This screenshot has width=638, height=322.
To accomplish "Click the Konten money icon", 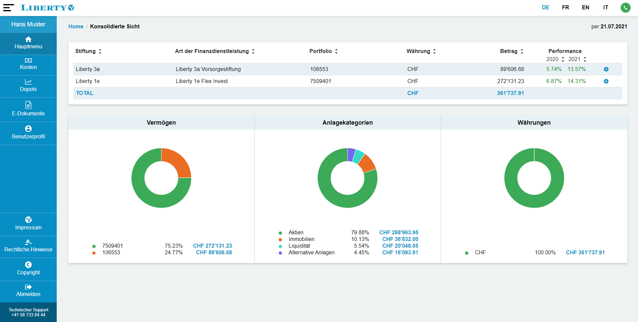I will [x=28, y=60].
